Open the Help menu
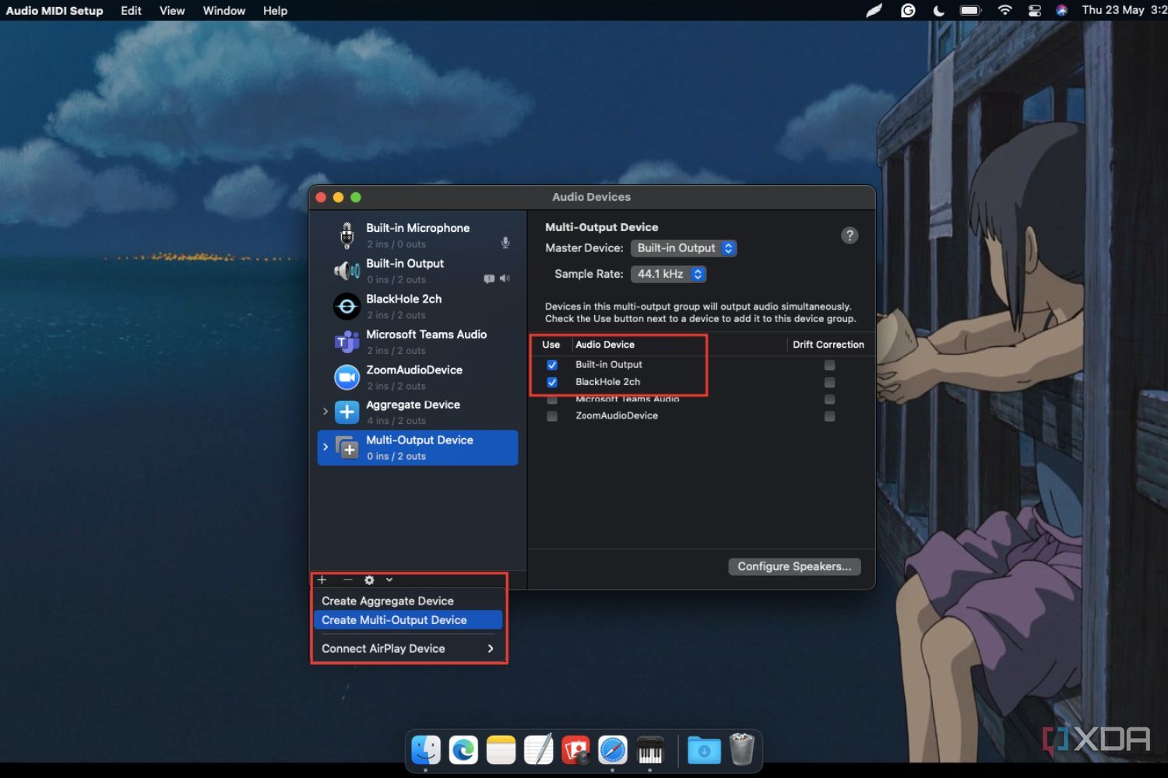 coord(275,10)
